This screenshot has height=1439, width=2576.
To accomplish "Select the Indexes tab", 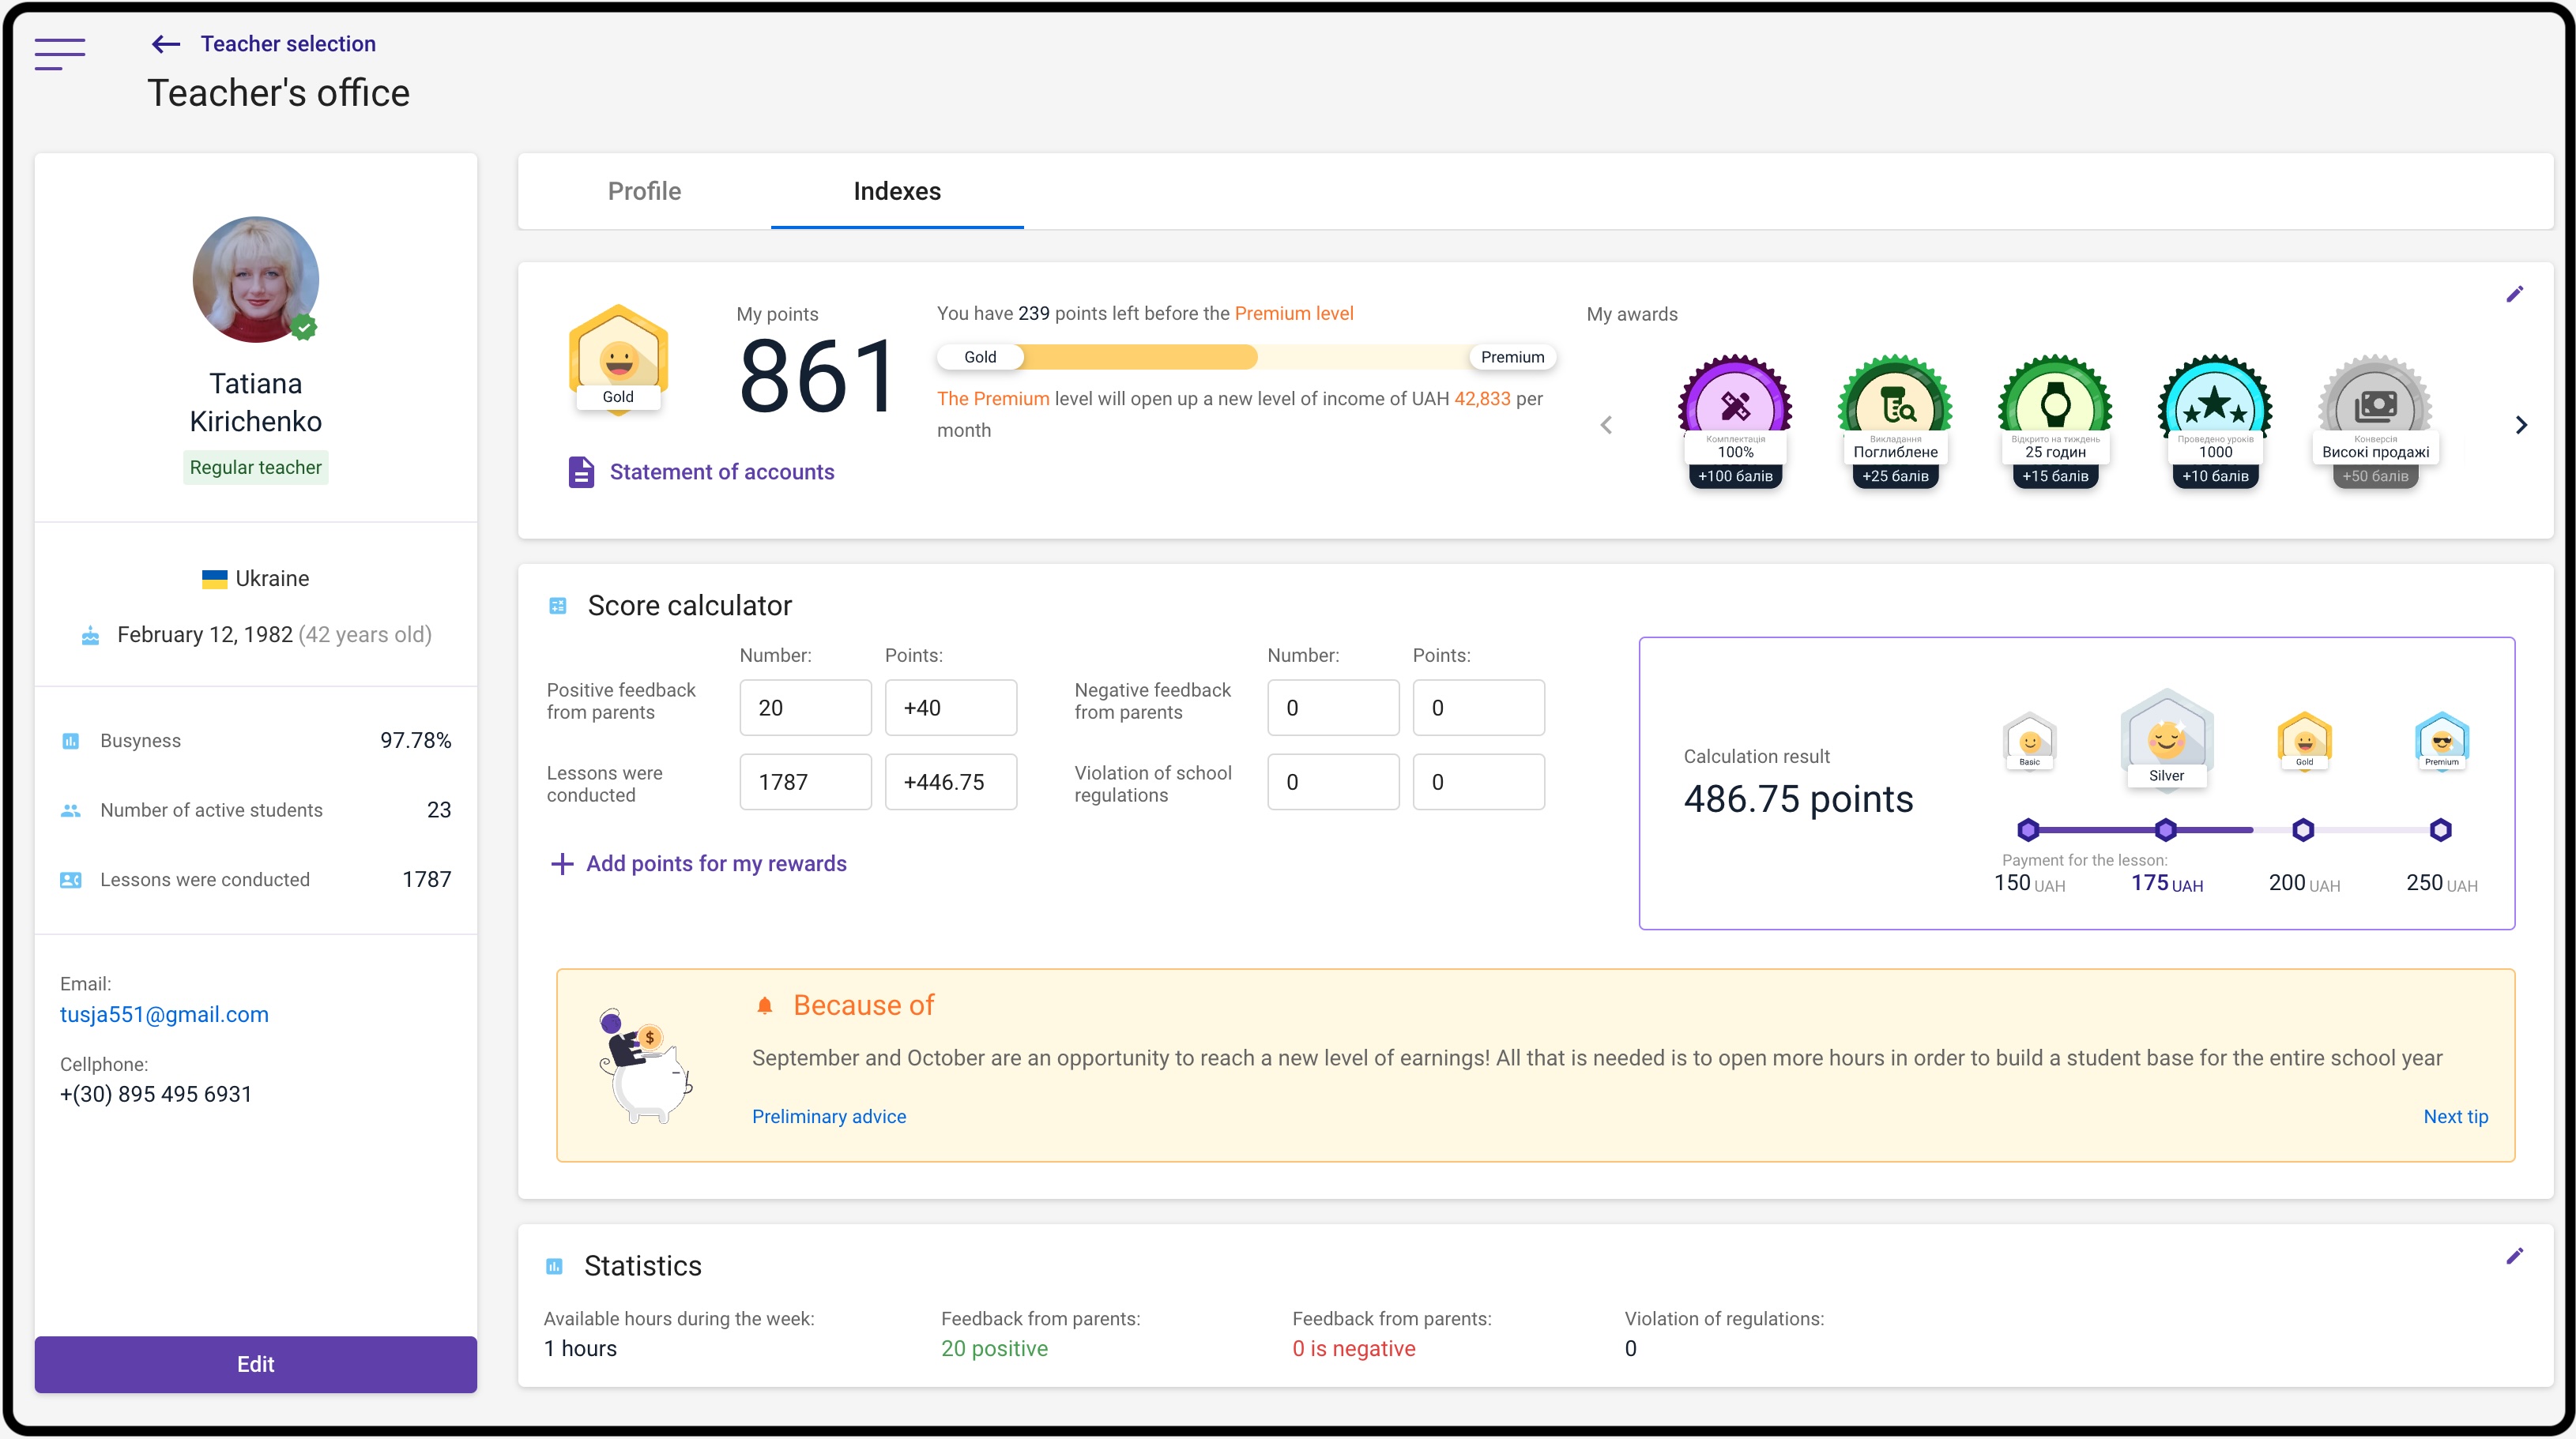I will pos(896,191).
